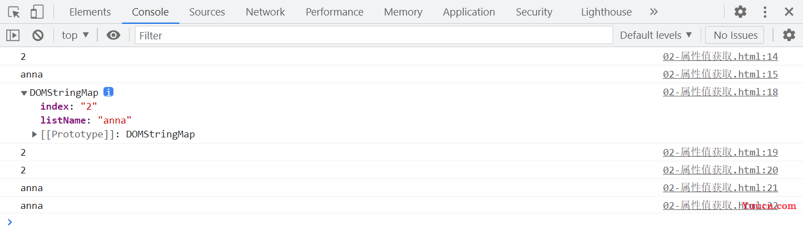
Task: Expand the [[Prototype]] DOMStringMap entry
Action: 34,134
